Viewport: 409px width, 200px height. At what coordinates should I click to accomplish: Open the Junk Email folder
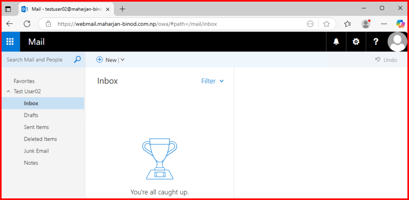tap(36, 151)
